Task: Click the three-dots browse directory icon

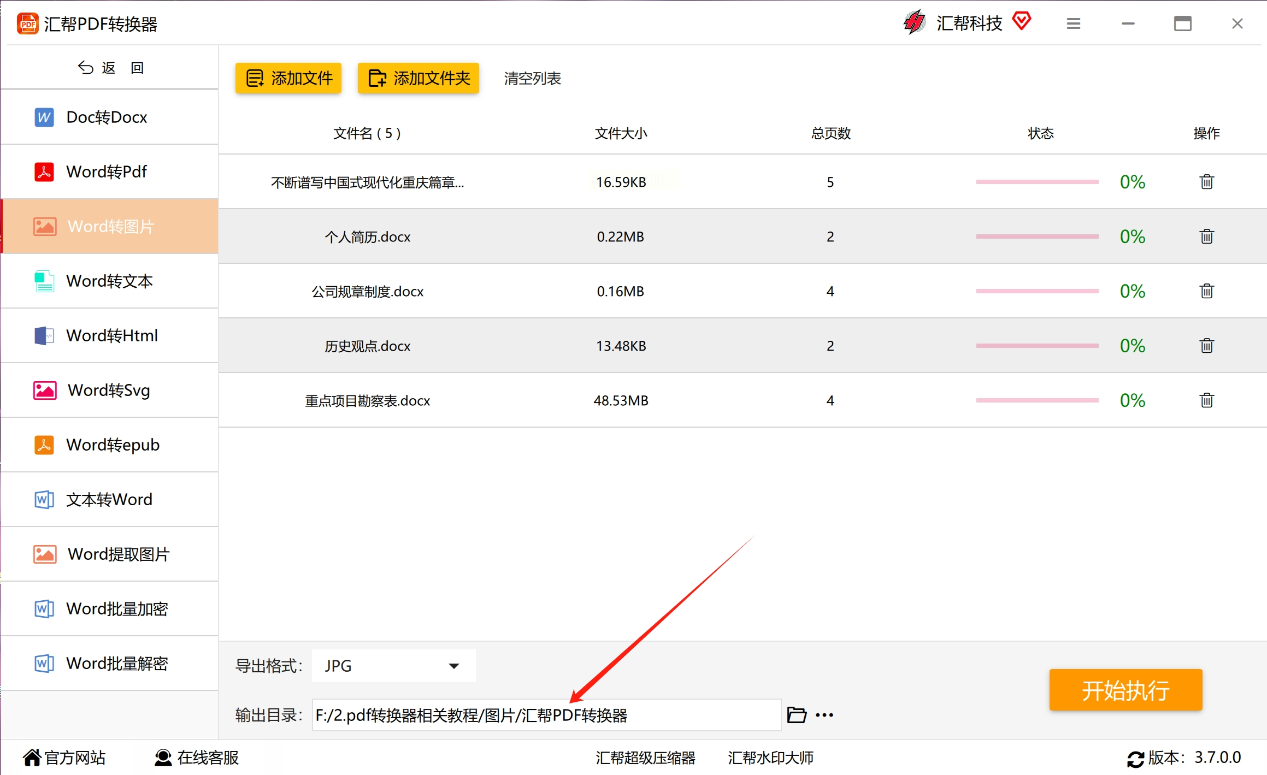Action: (x=824, y=715)
